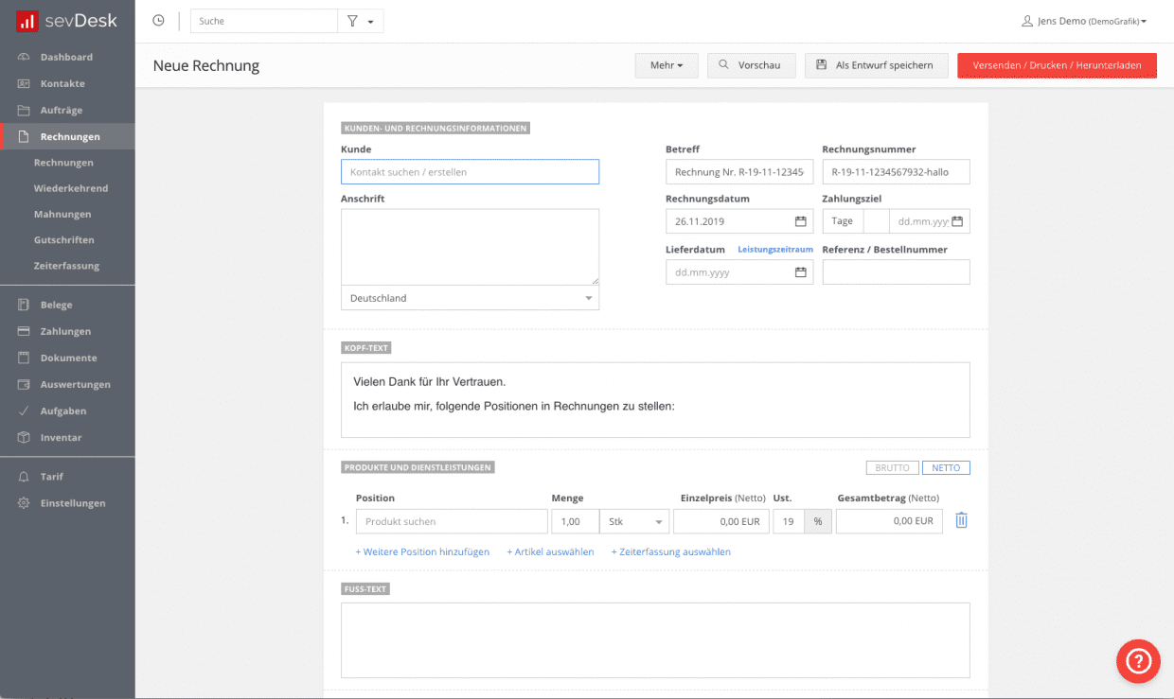Click Zeiterfassung auswählen link
Image resolution: width=1174 pixels, height=699 pixels.
tap(670, 551)
